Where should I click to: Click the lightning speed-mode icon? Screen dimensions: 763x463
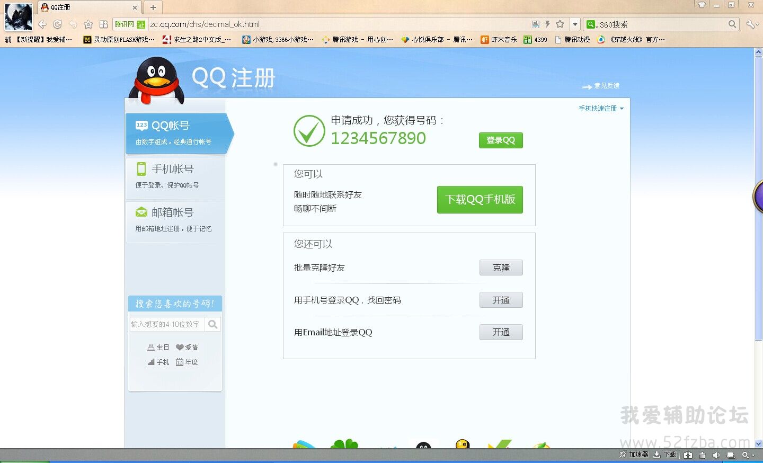coord(547,24)
